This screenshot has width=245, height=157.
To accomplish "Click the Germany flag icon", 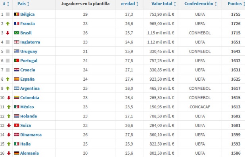I will point(17,153).
